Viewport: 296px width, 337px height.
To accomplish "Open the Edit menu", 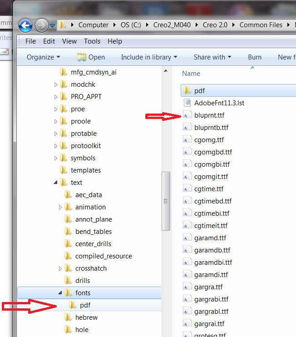I will (49, 41).
